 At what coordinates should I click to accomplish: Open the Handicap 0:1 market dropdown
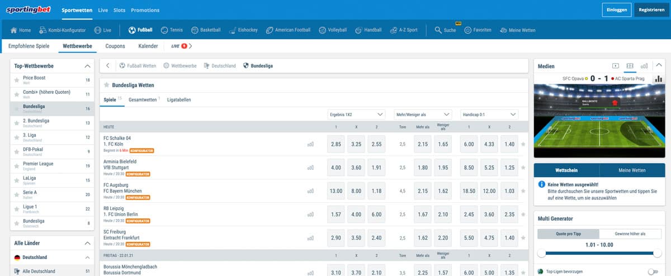[489, 114]
